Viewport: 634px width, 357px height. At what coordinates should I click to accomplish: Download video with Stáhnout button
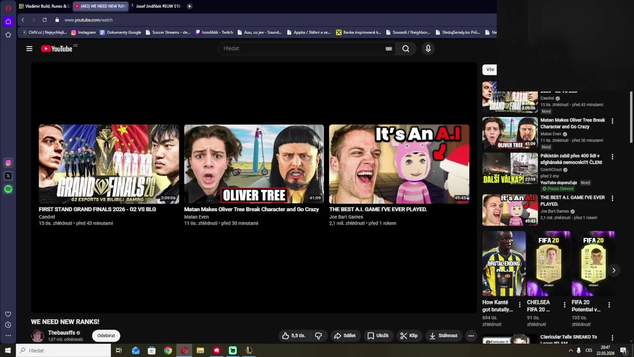(x=443, y=336)
